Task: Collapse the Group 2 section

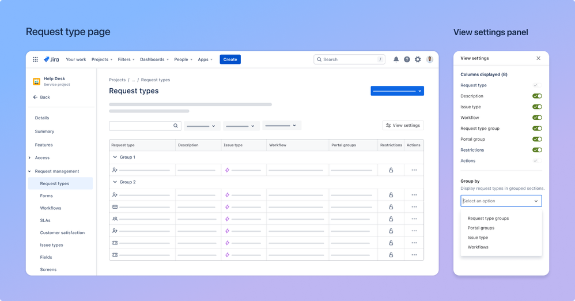Action: (115, 182)
